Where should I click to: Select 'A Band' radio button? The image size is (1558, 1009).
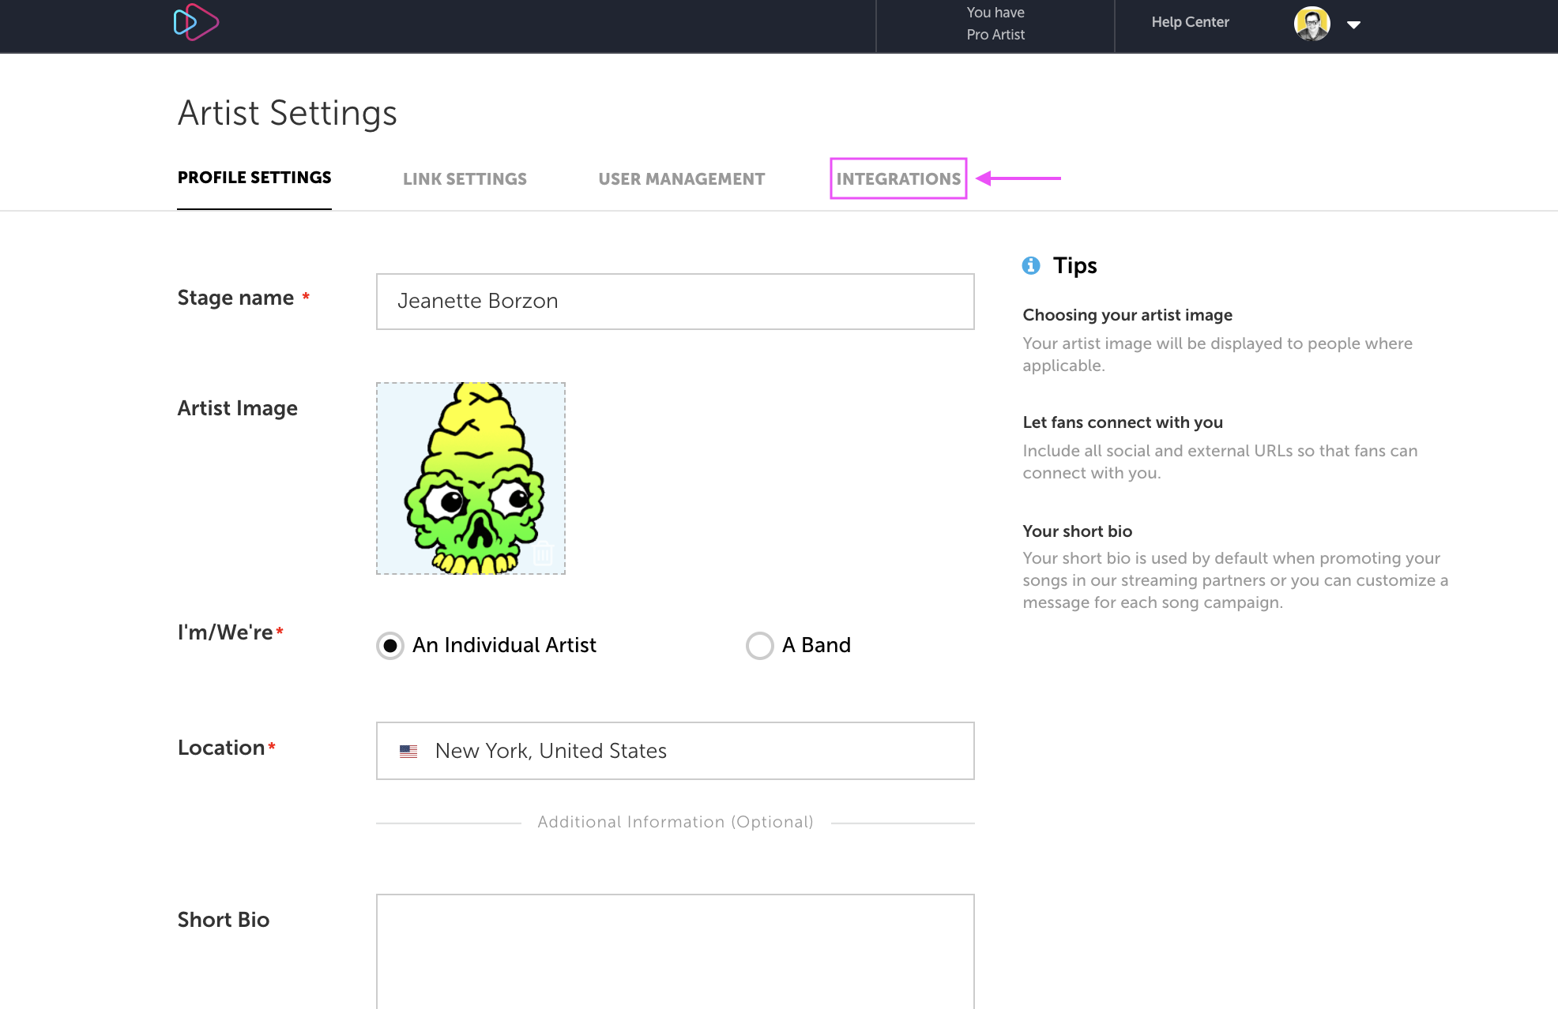760,646
